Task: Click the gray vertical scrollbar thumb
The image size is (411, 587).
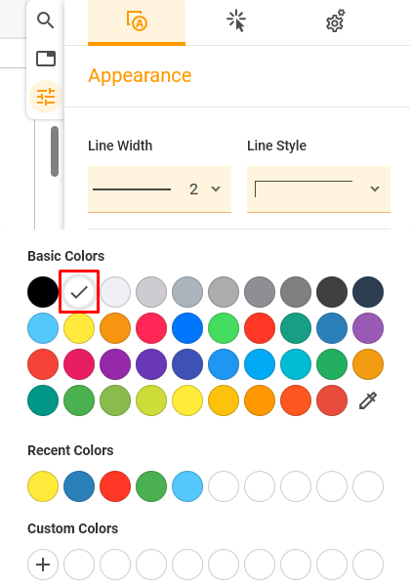Action: 55,151
